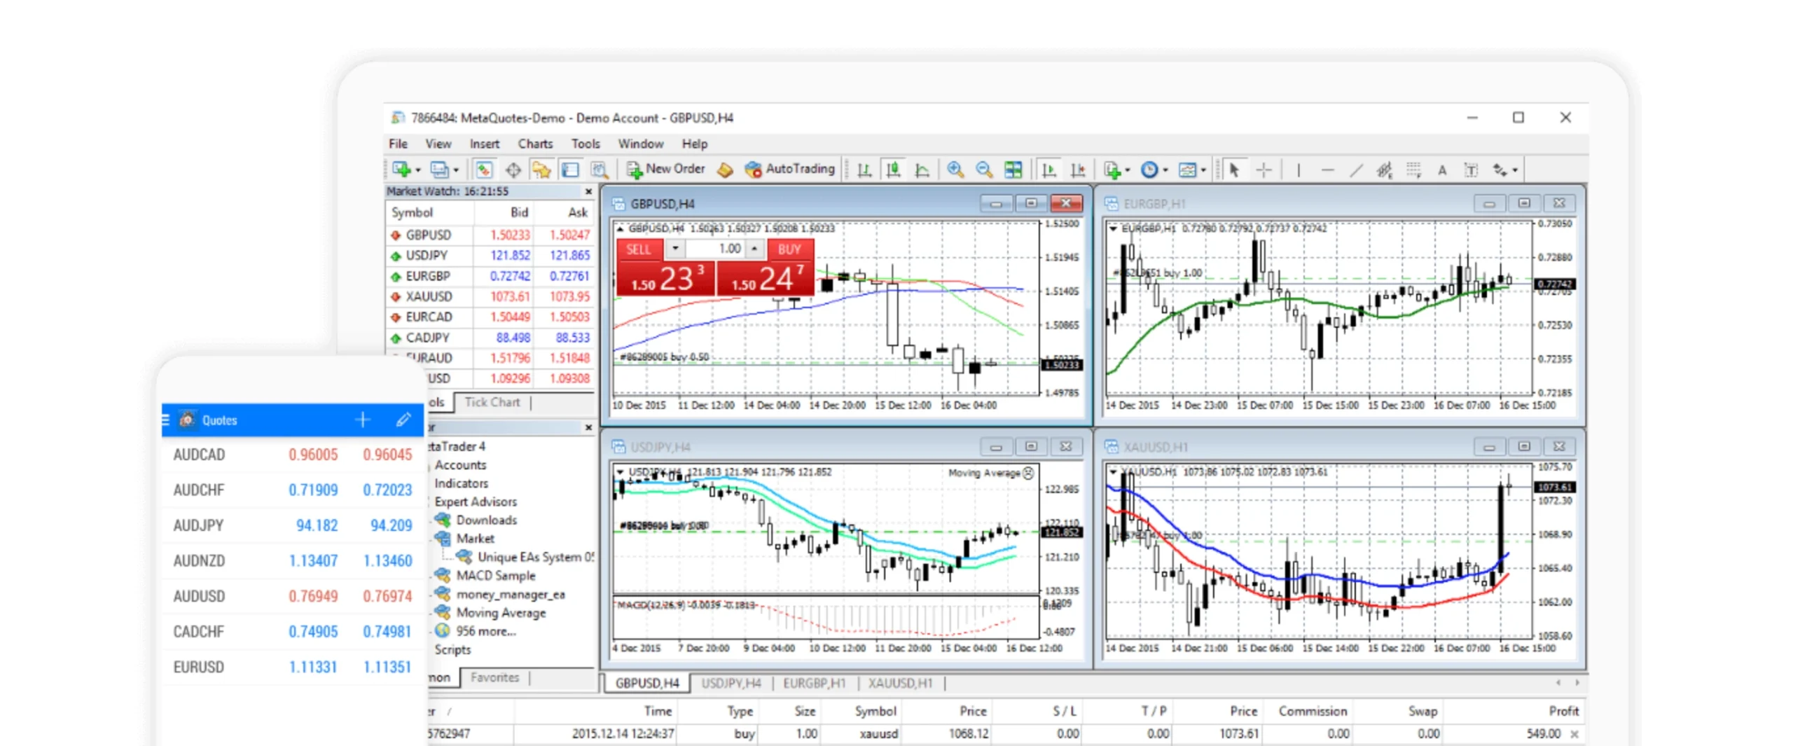Expand the one-click trading triangle on EURGBP chart
This screenshot has height=746, width=1793.
[1113, 228]
